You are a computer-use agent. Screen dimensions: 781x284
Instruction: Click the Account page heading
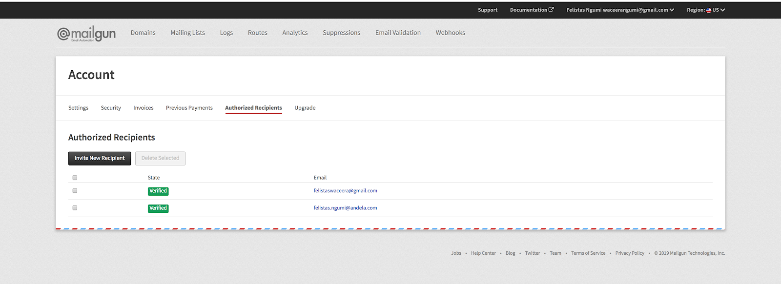(91, 75)
